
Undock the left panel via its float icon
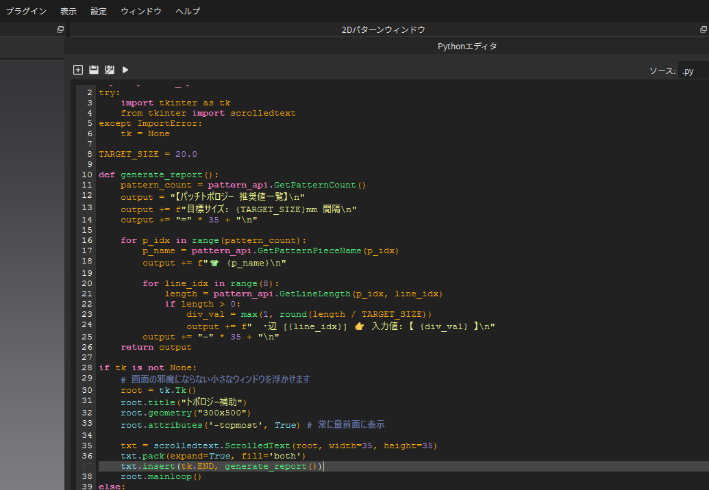click(60, 29)
